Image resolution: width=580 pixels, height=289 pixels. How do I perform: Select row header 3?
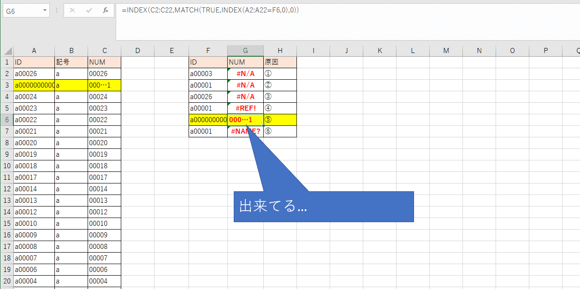[x=7, y=85]
